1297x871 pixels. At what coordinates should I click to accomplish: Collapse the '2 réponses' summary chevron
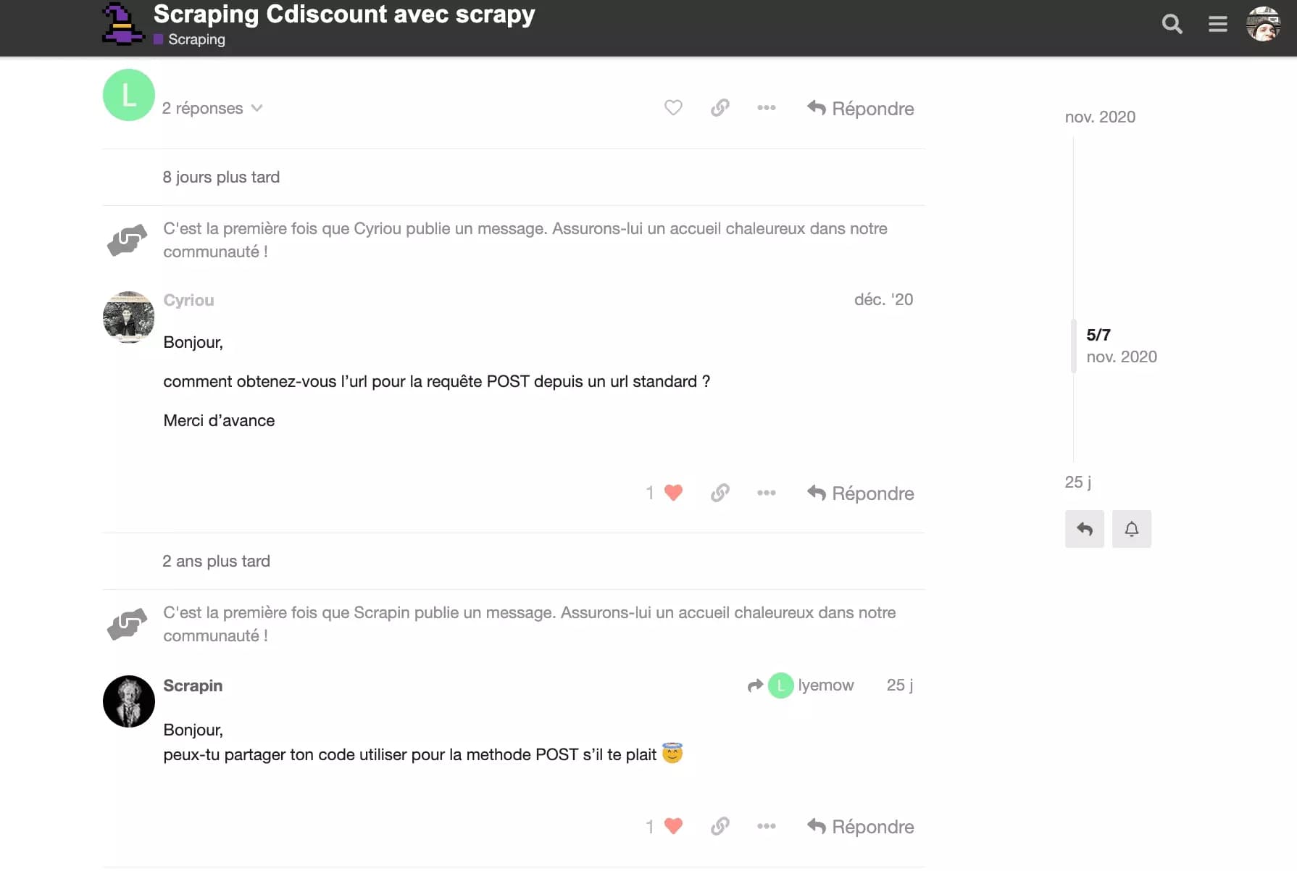click(x=257, y=107)
